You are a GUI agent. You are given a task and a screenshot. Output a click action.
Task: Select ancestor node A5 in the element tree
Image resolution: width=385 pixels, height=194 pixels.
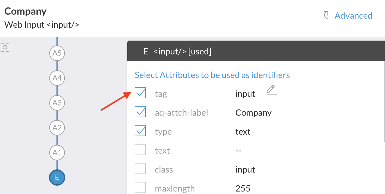point(57,53)
